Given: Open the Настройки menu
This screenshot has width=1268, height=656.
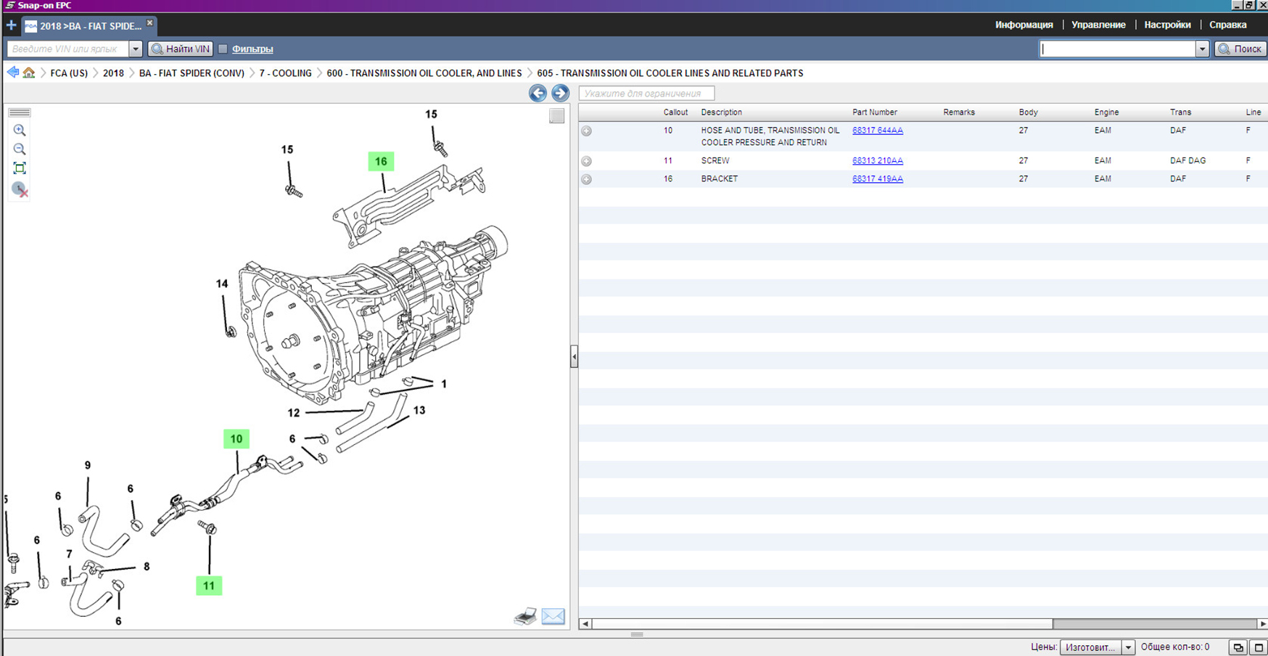Looking at the screenshot, I should pyautogui.click(x=1167, y=25).
